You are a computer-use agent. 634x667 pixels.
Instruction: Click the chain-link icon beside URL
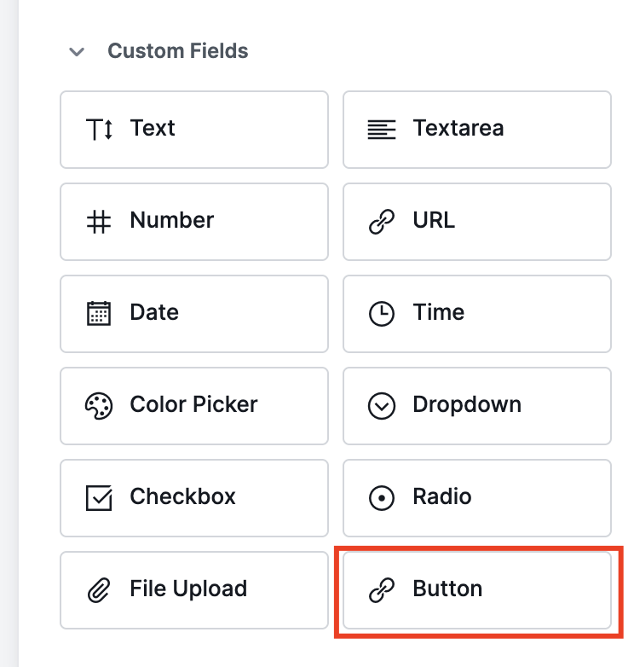pos(382,222)
